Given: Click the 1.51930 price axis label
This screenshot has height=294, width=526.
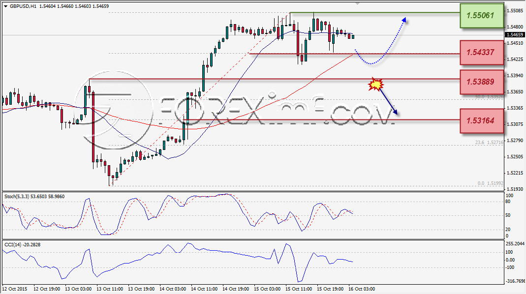Looking at the screenshot, I should [515, 189].
